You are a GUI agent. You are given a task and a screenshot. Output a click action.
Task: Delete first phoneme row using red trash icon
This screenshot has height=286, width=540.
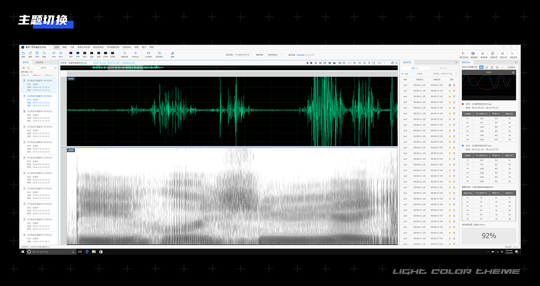coord(454,85)
